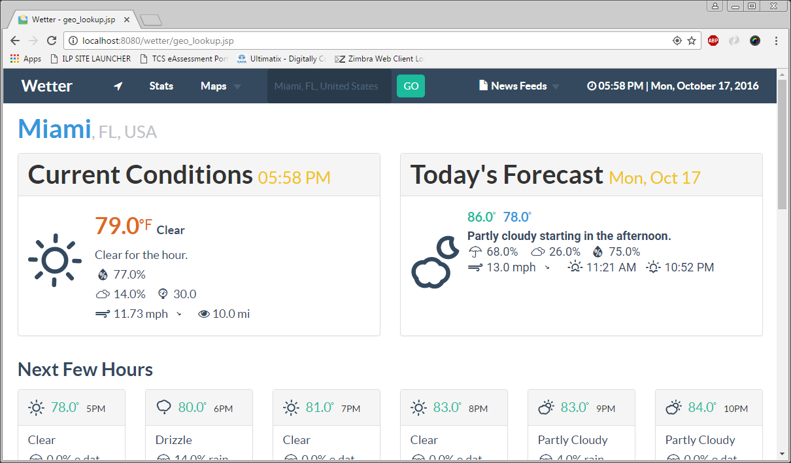Click the pressure icon next to 30.0
The image size is (791, 463).
(x=162, y=294)
